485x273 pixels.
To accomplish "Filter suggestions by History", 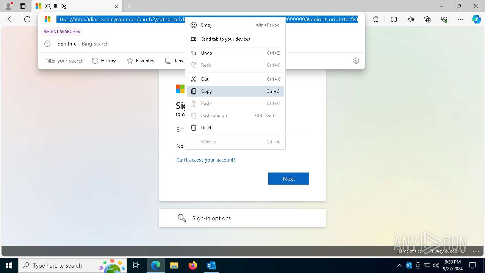I will tap(104, 61).
